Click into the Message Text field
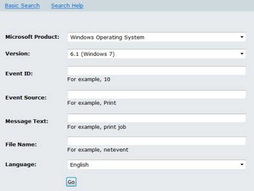Screen dimensions: 254x191 [156, 118]
